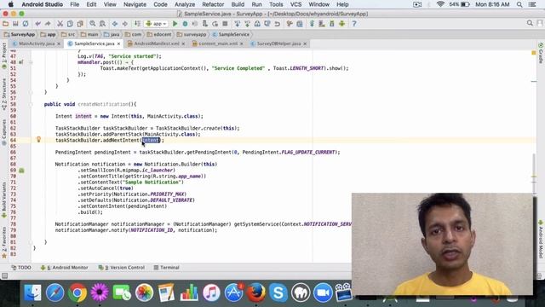Open the Version Control tool window
Image resolution: width=545 pixels, height=307 pixels.
point(122,267)
